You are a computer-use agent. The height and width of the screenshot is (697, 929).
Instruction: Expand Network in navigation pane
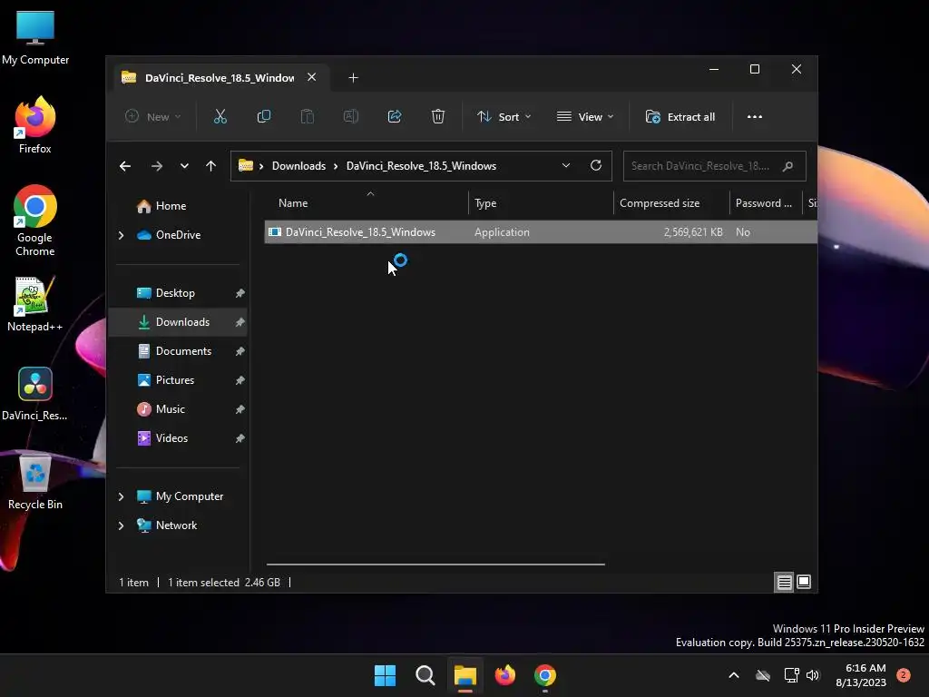tap(121, 525)
